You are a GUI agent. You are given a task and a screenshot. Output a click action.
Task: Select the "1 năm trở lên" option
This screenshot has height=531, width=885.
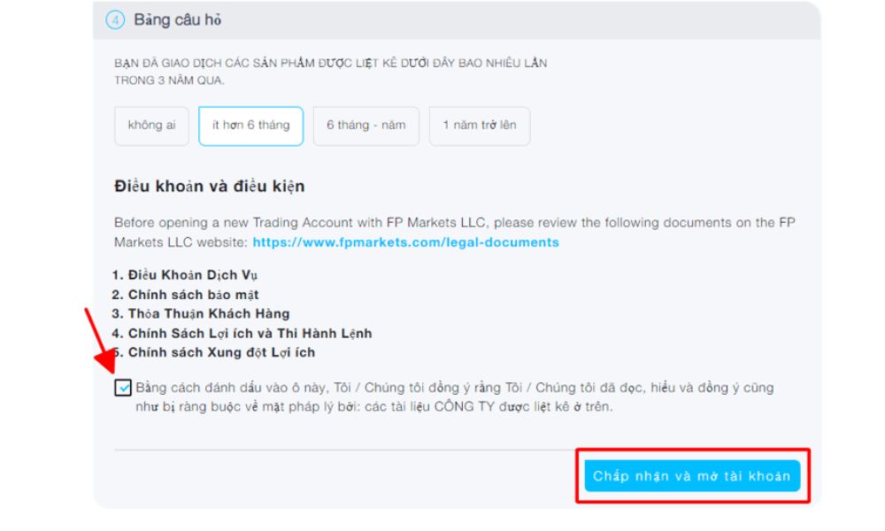(x=479, y=126)
